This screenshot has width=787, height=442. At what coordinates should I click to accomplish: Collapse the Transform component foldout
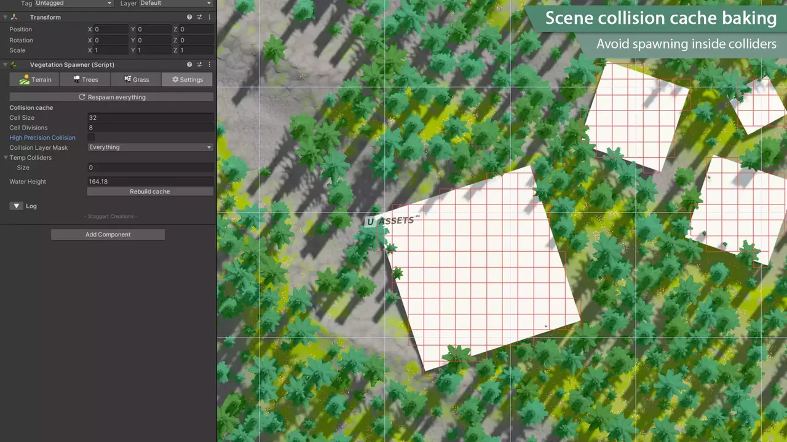pos(5,17)
